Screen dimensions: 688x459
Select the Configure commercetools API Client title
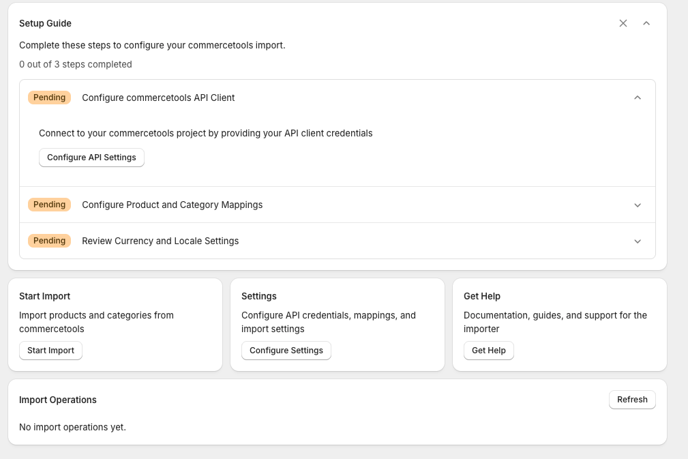pos(158,98)
